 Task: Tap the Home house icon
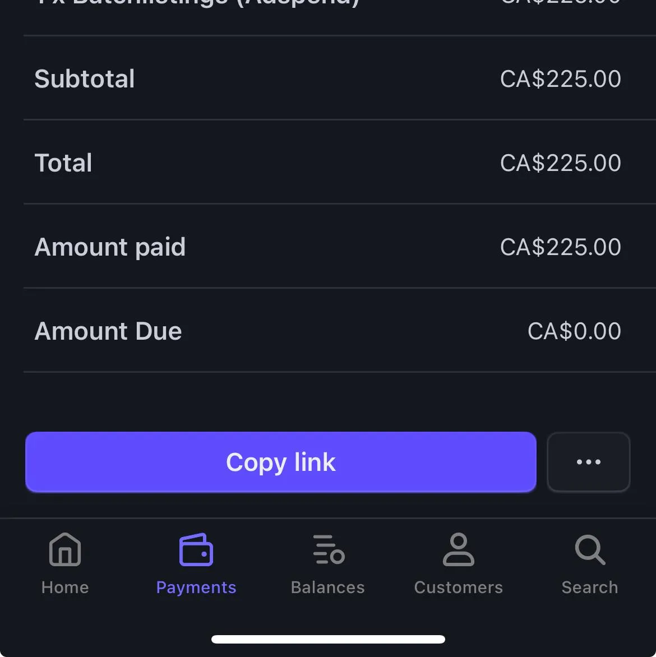click(65, 549)
